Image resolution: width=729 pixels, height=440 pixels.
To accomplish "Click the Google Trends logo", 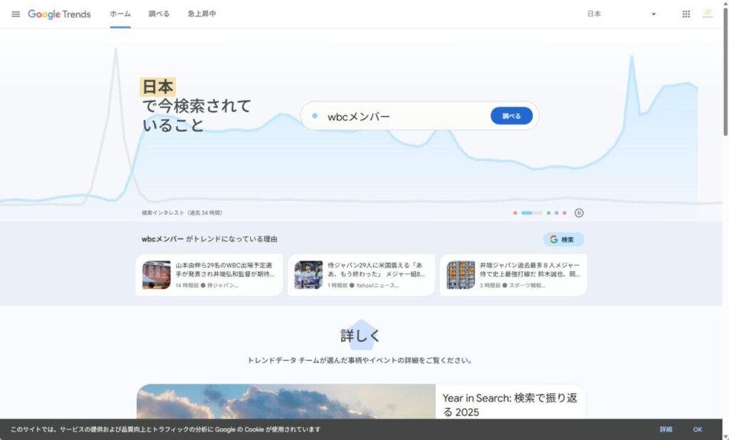I will click(x=60, y=14).
